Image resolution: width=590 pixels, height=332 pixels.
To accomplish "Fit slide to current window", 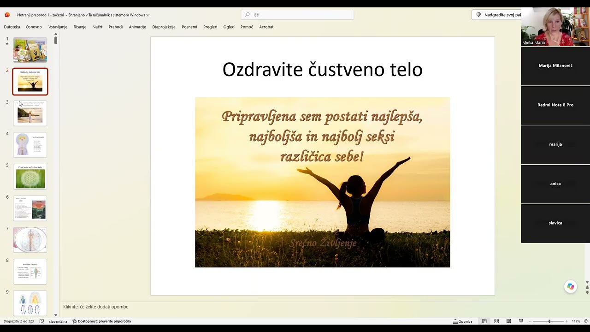I will 586,321.
